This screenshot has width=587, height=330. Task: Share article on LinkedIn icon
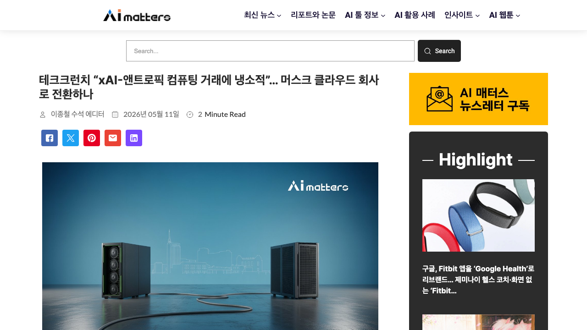click(134, 138)
